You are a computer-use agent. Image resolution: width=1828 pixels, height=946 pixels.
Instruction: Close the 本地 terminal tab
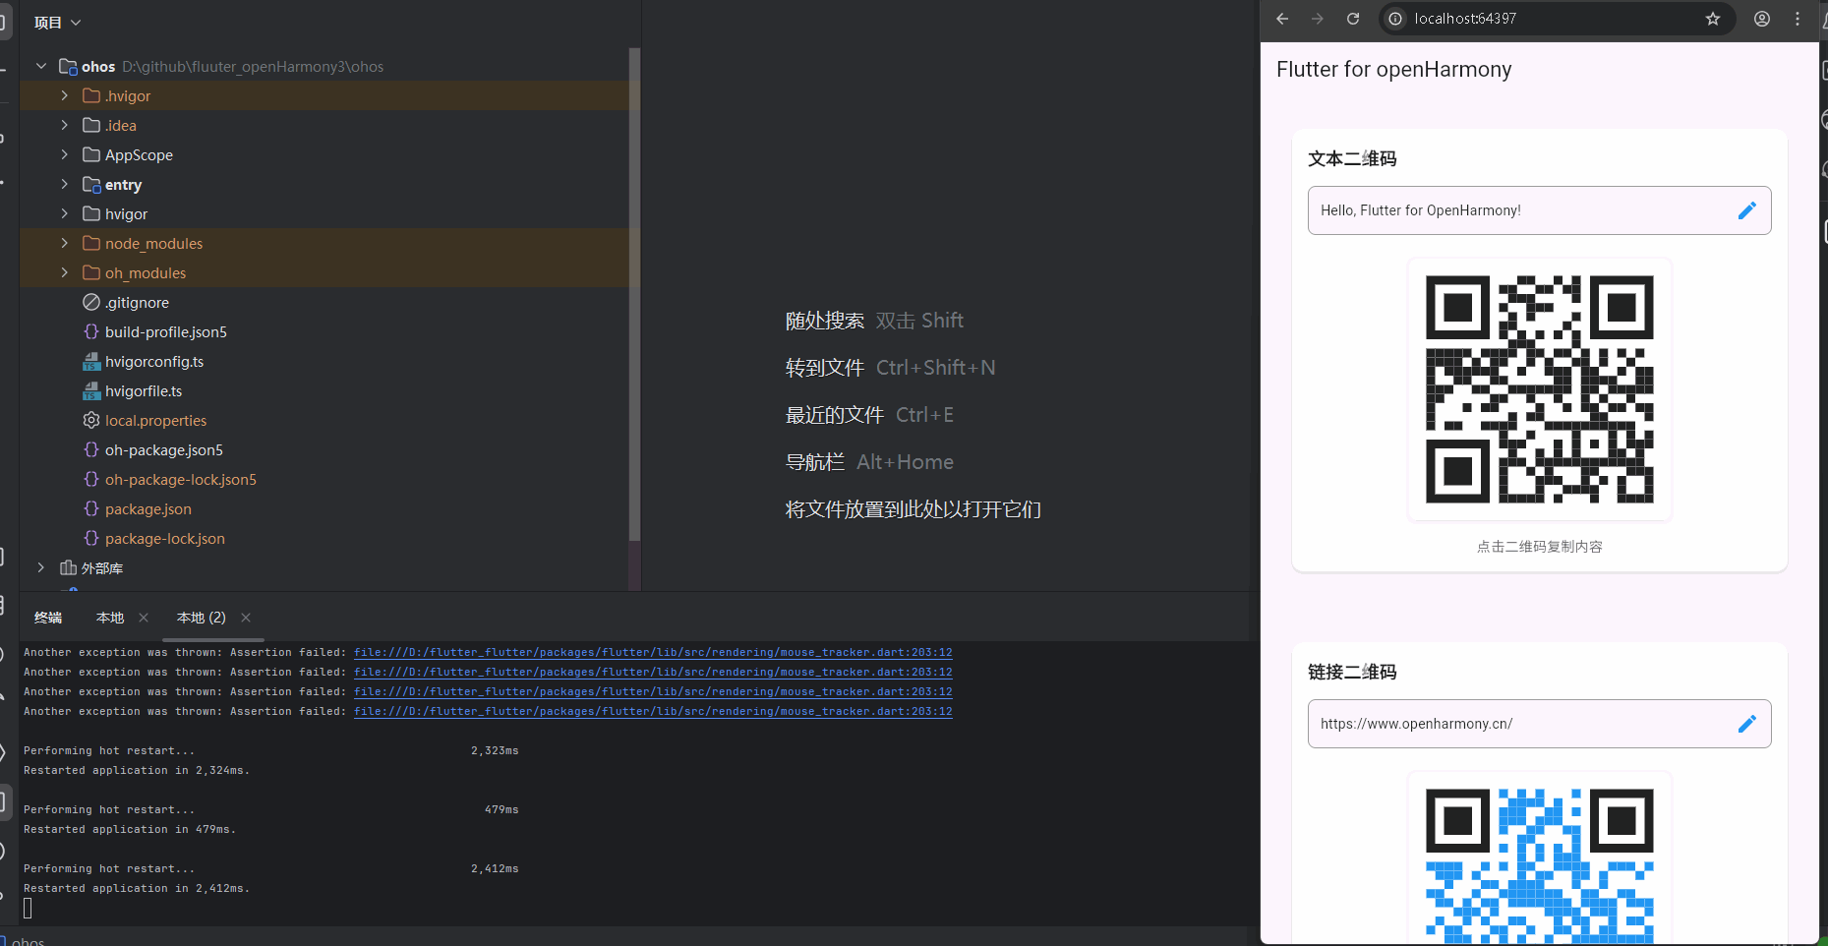coord(144,618)
